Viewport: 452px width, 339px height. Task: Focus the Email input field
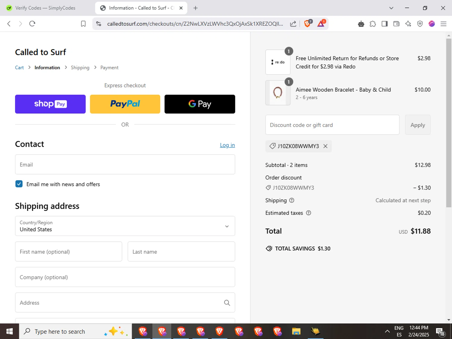pyautogui.click(x=125, y=165)
